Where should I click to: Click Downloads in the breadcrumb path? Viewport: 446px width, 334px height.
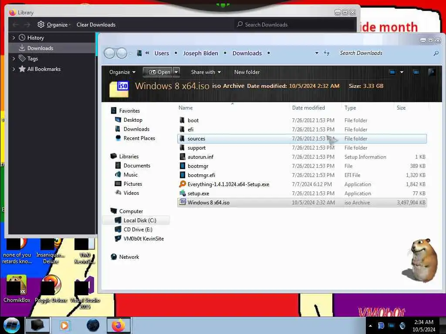(247, 53)
